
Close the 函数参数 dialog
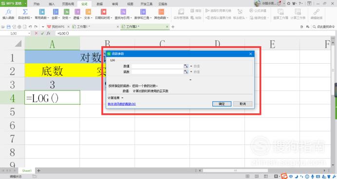251,54
